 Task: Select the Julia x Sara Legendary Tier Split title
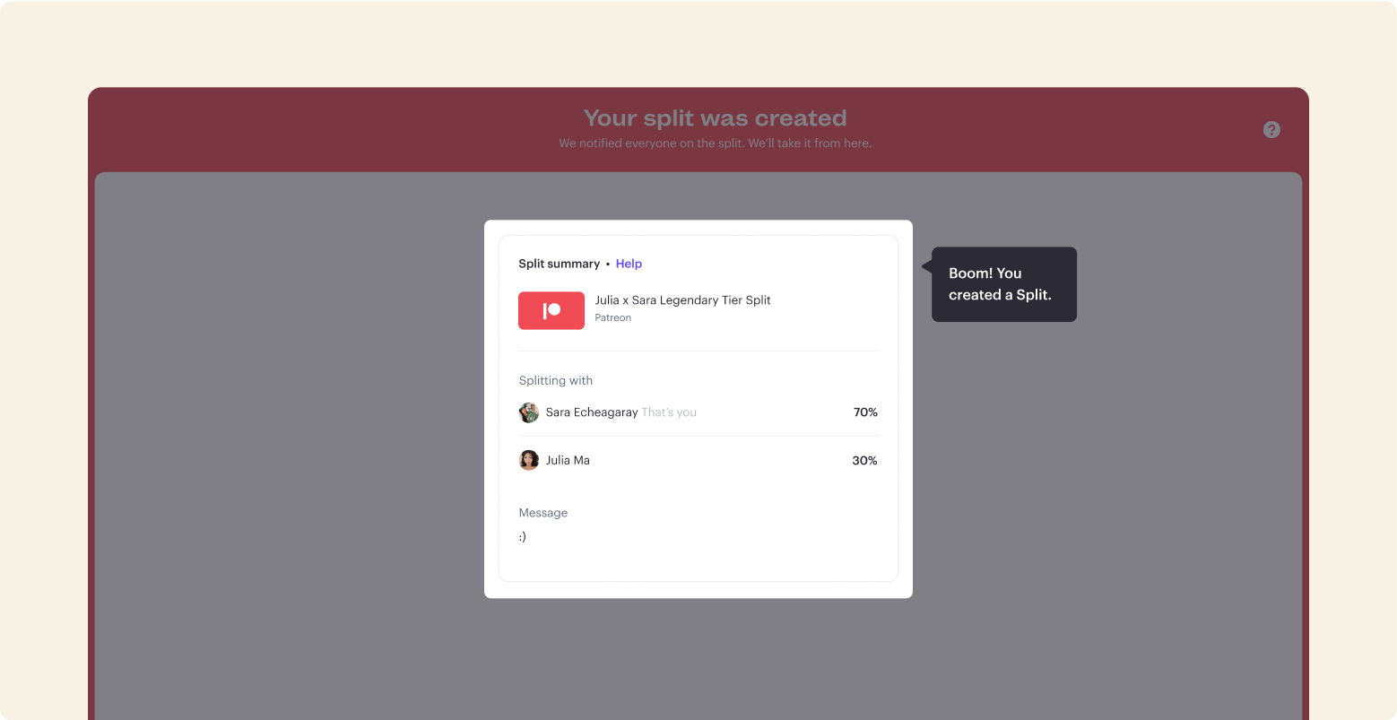(x=682, y=300)
